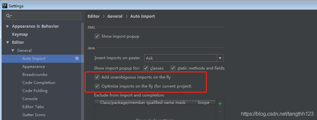Toggle Show import popup checkbox under XML
The image size is (317, 120).
pos(97,36)
